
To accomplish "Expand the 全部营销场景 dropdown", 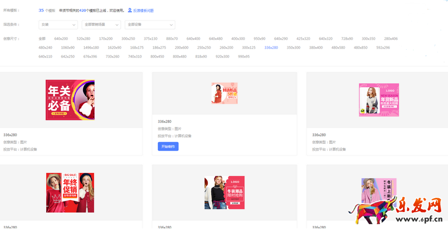I will tap(101, 24).
